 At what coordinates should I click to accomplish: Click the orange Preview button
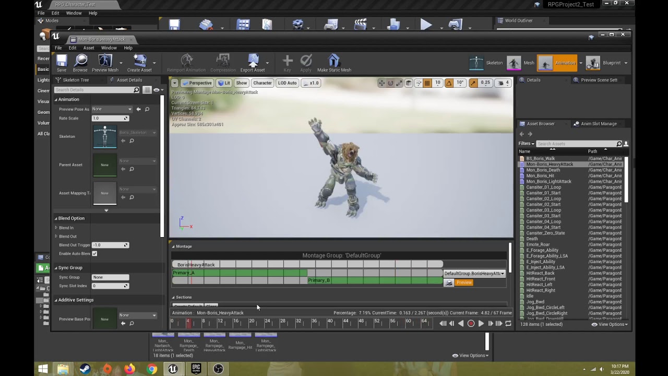(x=464, y=283)
